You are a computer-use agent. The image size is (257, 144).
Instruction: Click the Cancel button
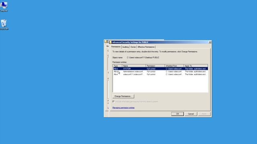click(191, 114)
